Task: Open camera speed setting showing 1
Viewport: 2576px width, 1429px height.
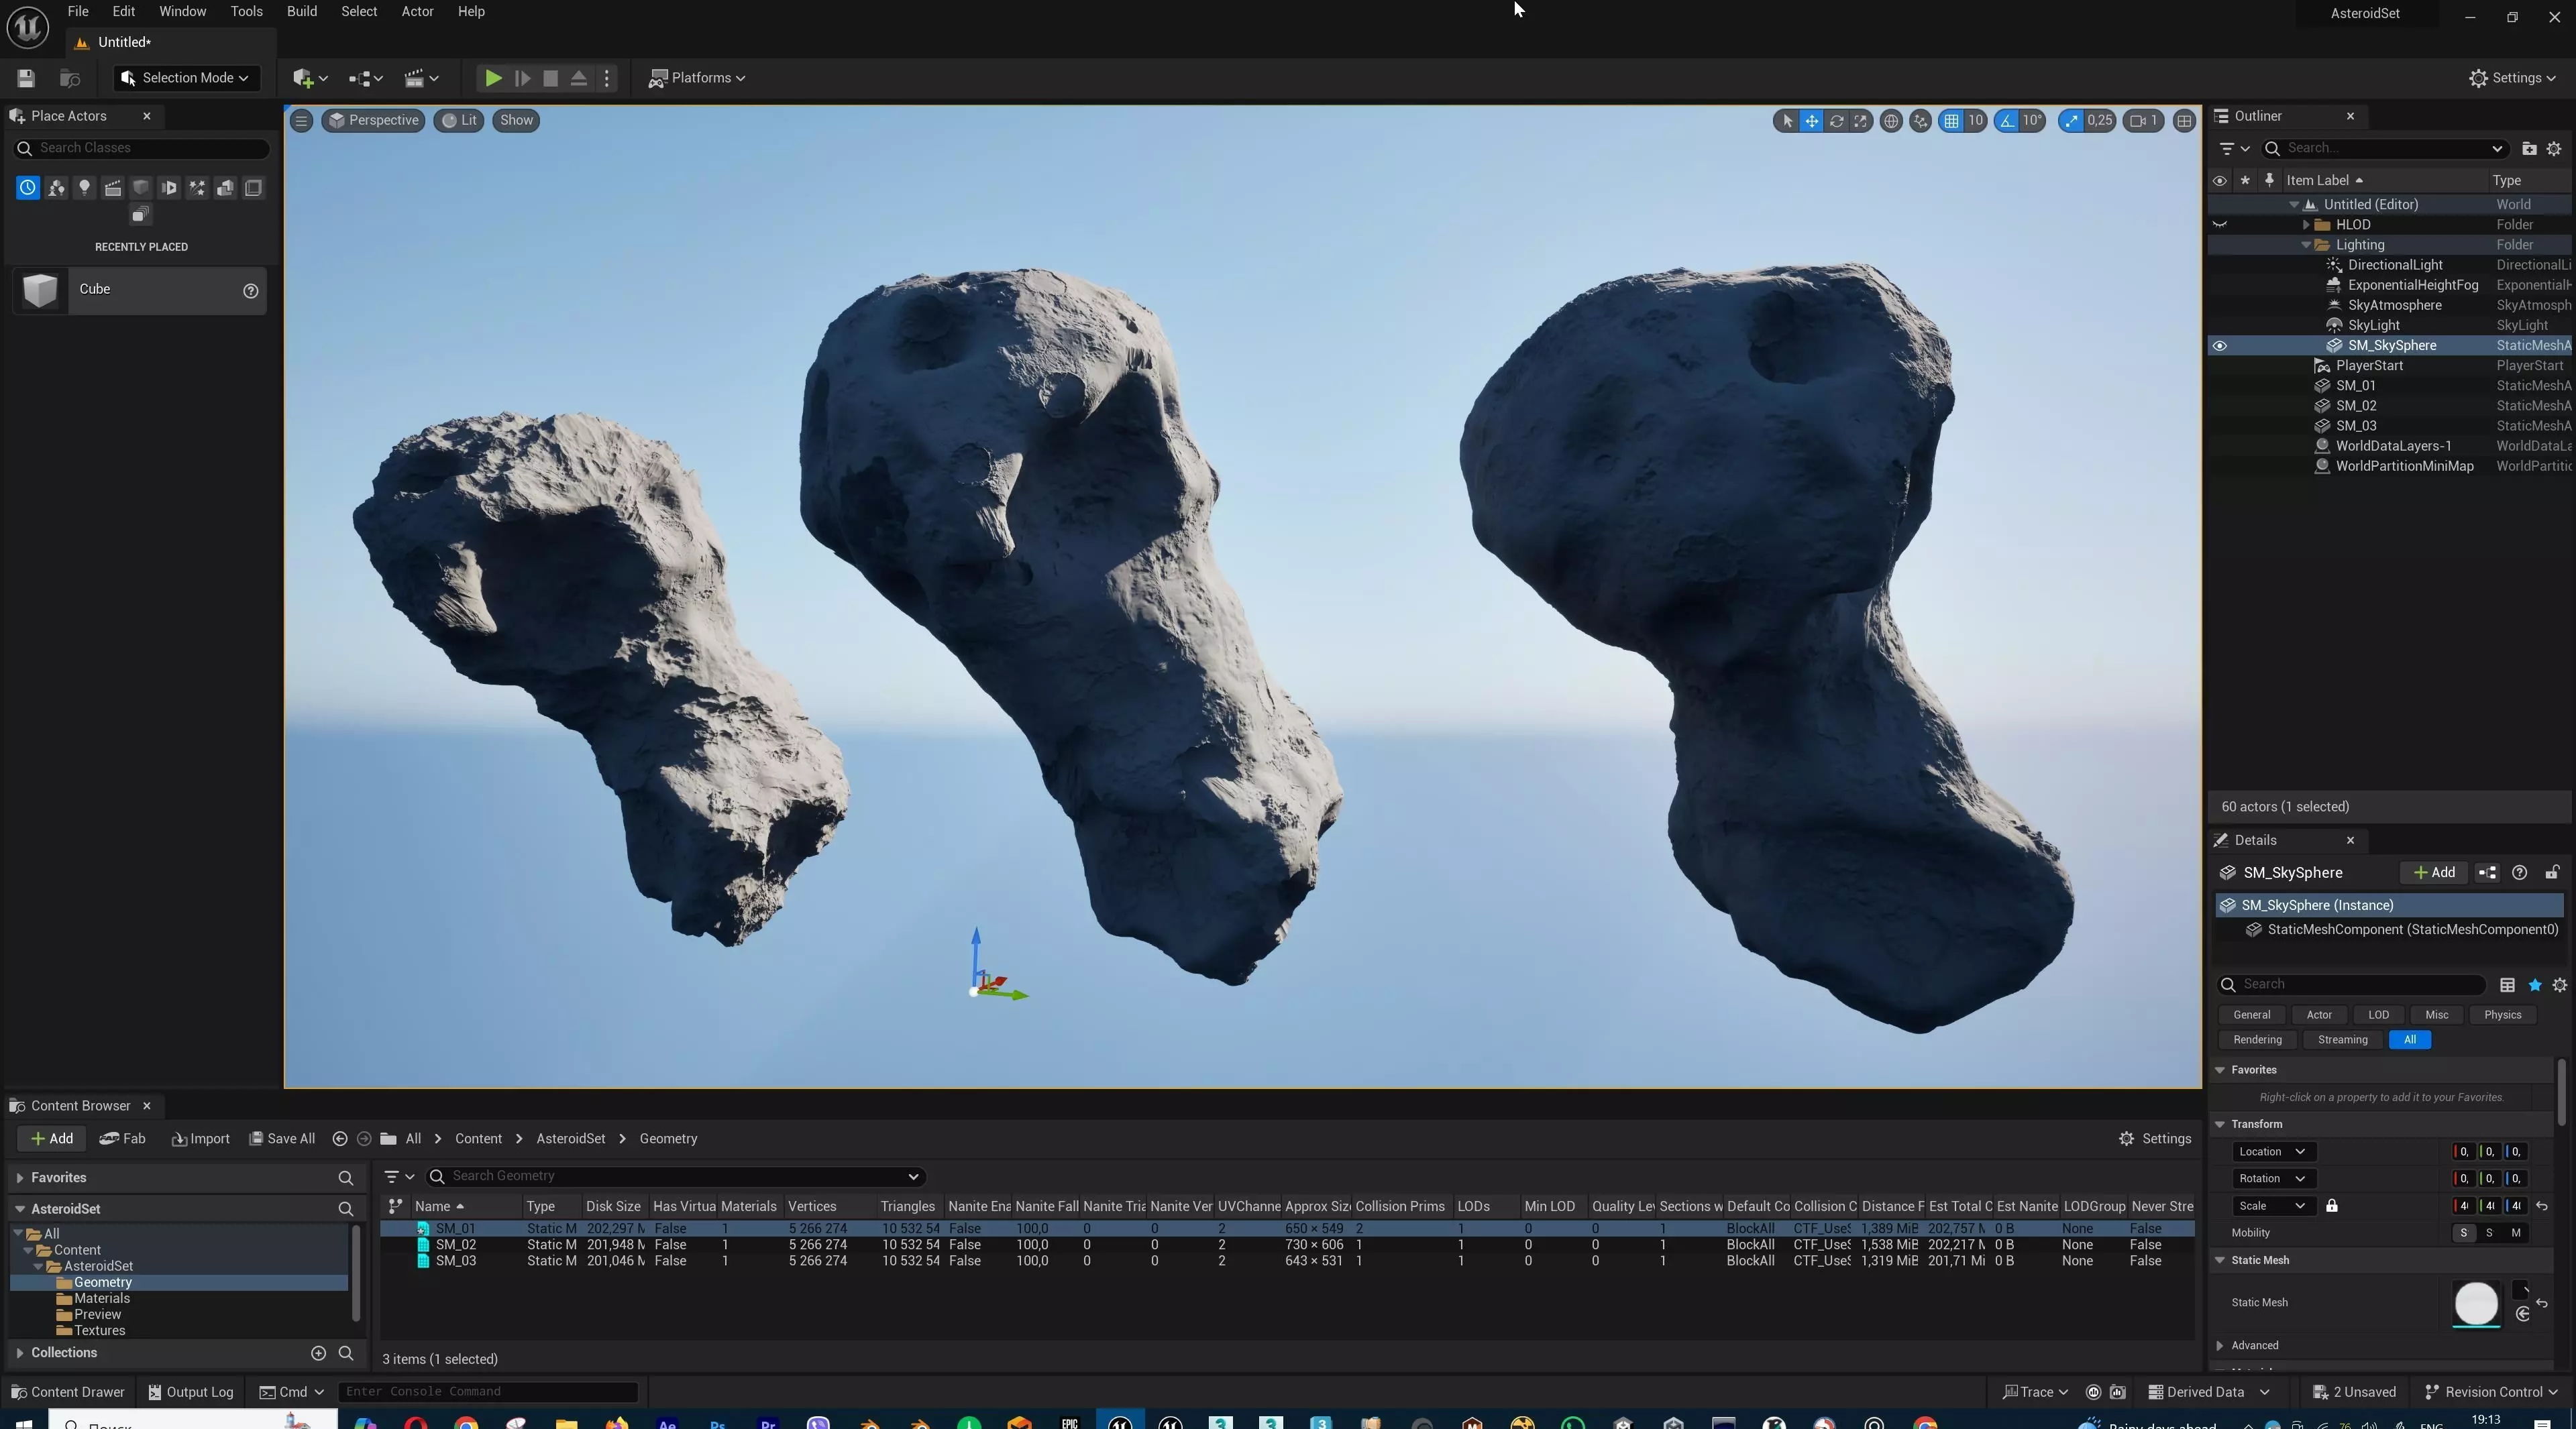Action: (x=2144, y=121)
